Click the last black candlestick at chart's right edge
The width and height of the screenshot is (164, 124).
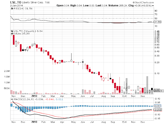(x=152, y=89)
